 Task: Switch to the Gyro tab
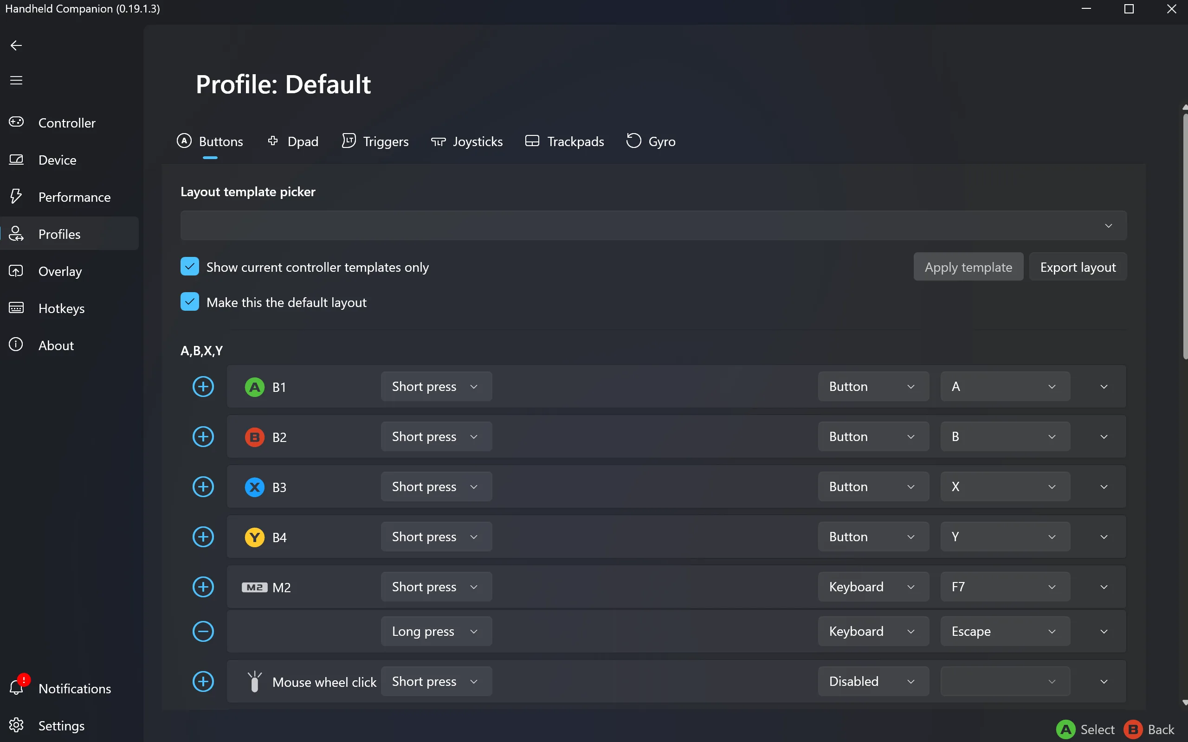click(651, 141)
